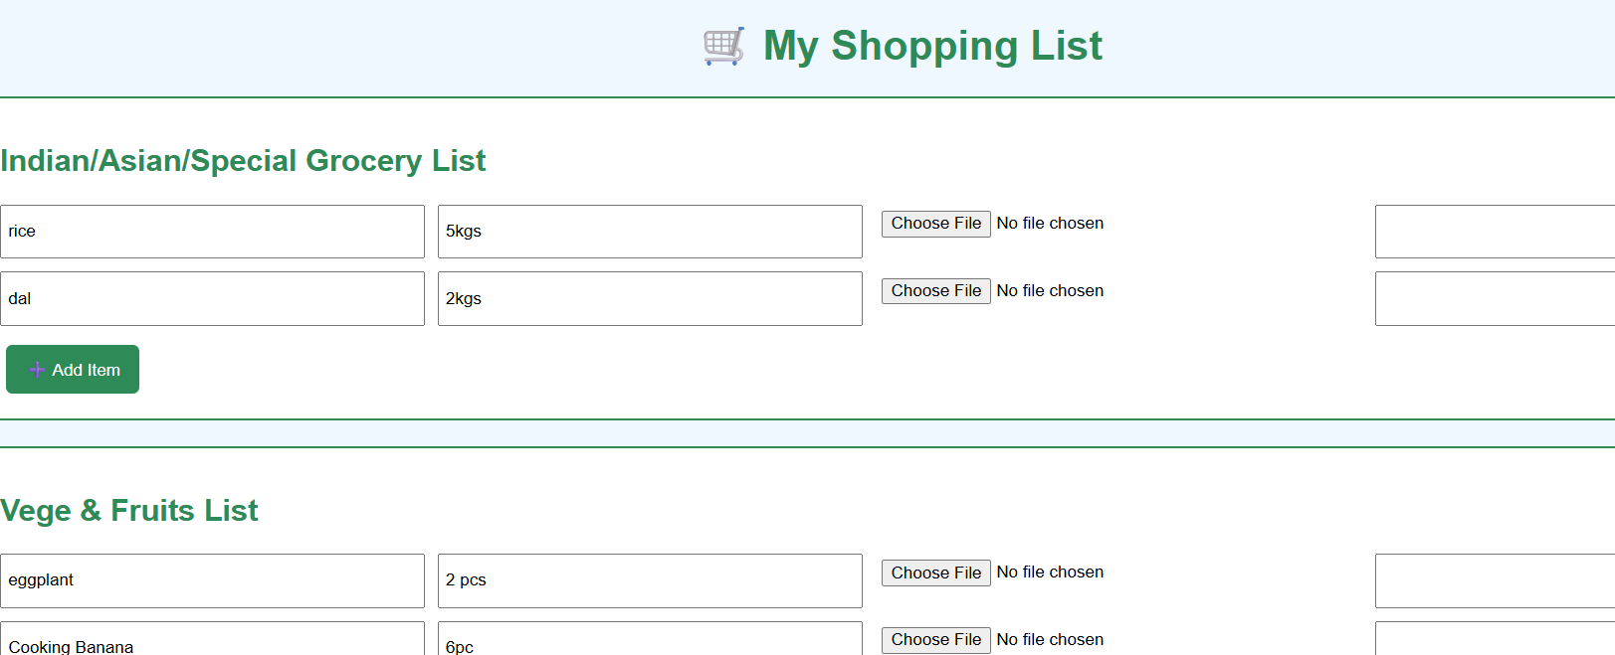The image size is (1615, 655).
Task: Select the 5kgs quantity field for rice
Action: (650, 231)
